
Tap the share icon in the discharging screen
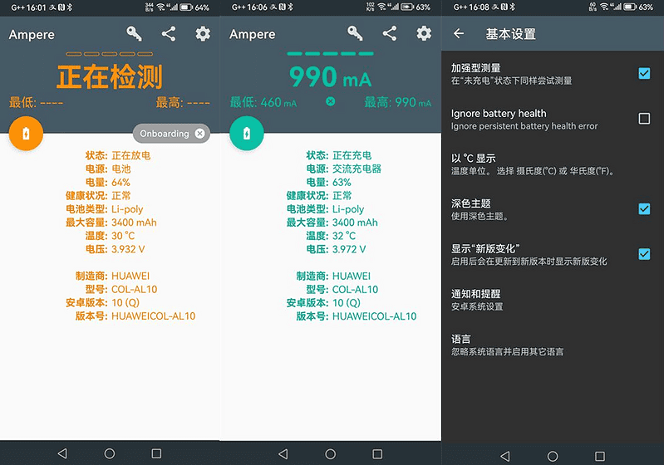click(x=169, y=33)
